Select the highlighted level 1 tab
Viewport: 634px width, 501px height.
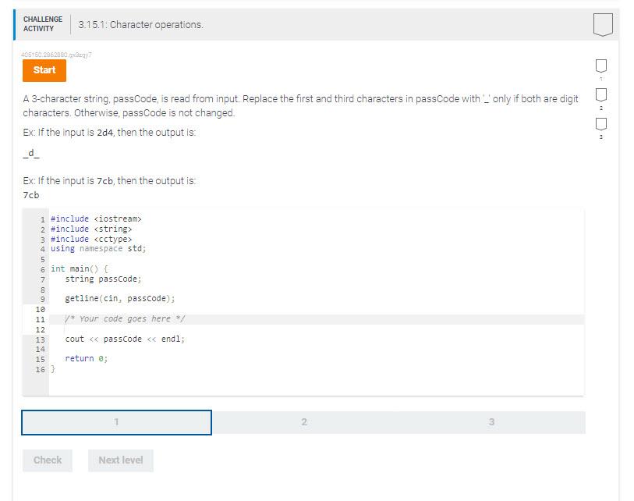pyautogui.click(x=117, y=422)
